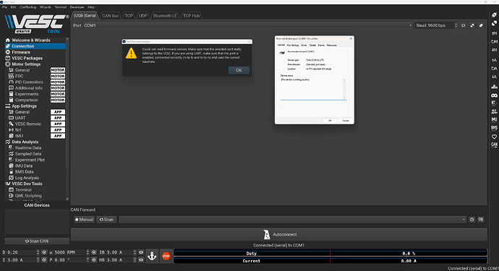This screenshot has height=271, width=499.
Task: Toggle IMU data streaming icon
Action: pyautogui.click(x=494, y=119)
